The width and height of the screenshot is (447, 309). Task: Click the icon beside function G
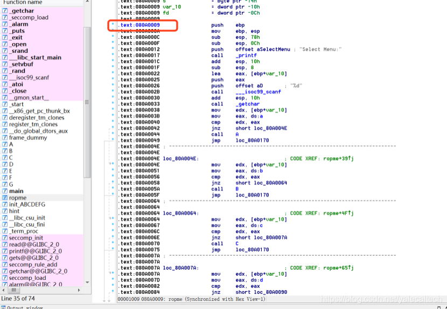coord(5,185)
